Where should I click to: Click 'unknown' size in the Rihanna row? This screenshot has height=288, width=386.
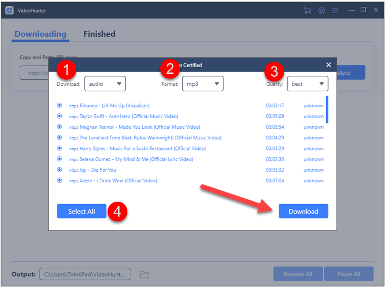[314, 106]
